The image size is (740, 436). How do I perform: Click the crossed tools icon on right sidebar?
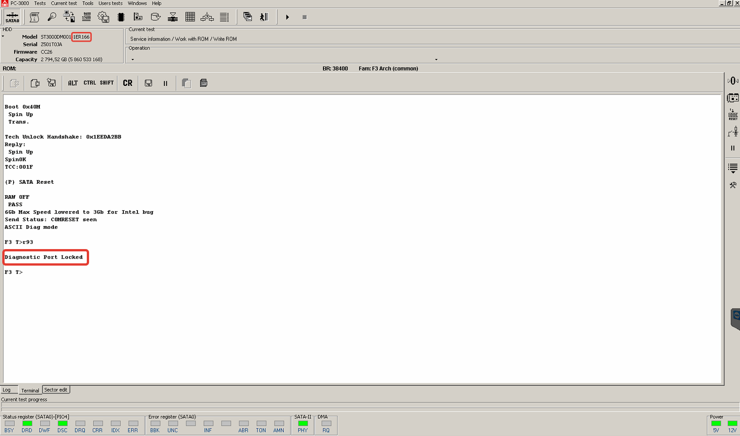pyautogui.click(x=733, y=185)
